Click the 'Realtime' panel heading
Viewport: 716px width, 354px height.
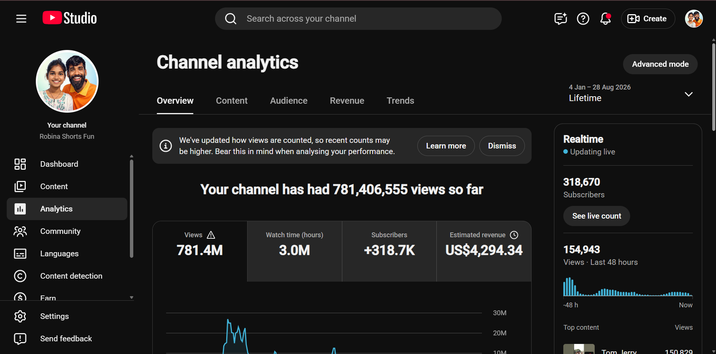(583, 139)
